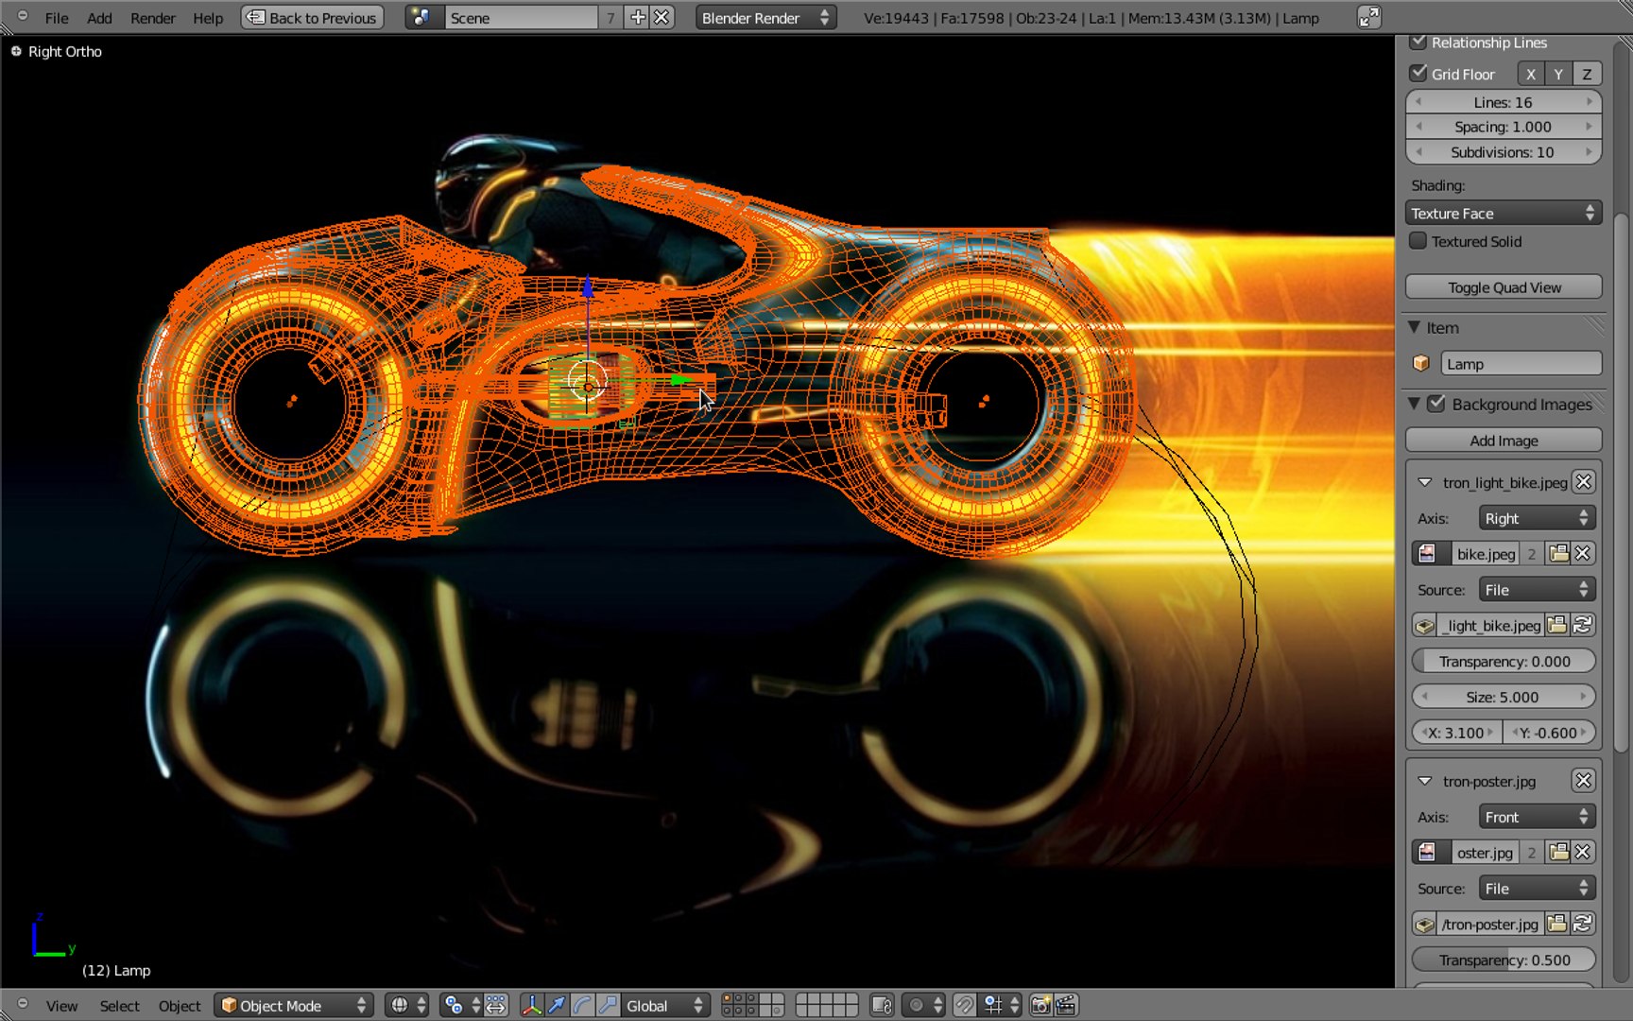Screen dimensions: 1633x1021
Task: Add a new scene with plus icon
Action: click(638, 17)
